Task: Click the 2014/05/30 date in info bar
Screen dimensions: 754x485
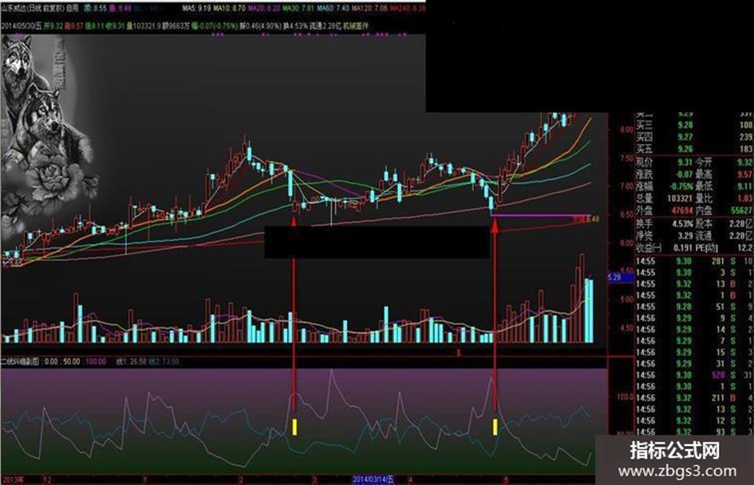Action: tap(22, 26)
